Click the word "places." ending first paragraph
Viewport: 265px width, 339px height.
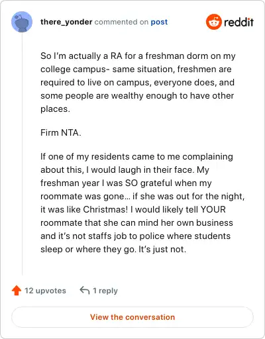[55, 109]
